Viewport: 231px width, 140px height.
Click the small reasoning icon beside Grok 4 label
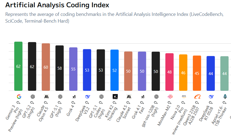click(73, 102)
